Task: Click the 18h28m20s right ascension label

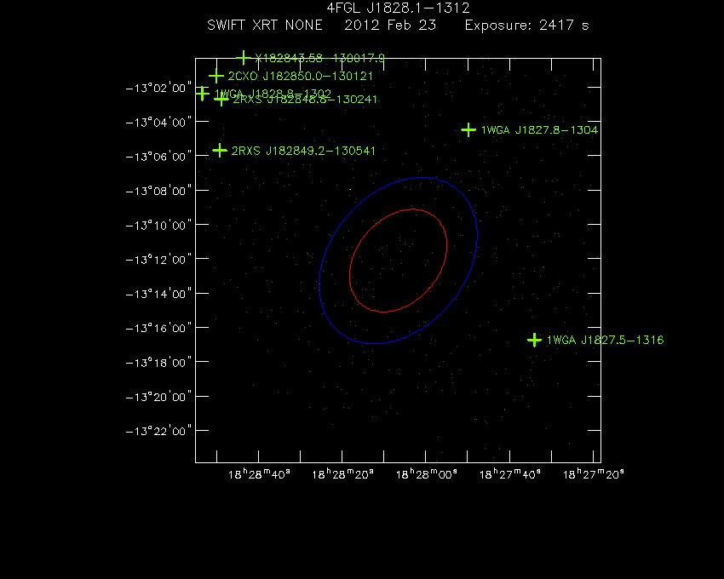Action: [342, 474]
